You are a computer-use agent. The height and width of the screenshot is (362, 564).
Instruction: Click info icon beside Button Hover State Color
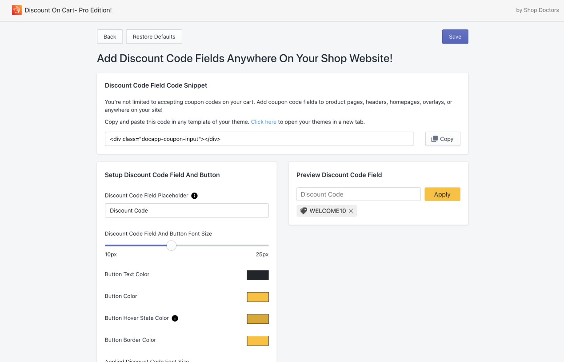click(175, 318)
